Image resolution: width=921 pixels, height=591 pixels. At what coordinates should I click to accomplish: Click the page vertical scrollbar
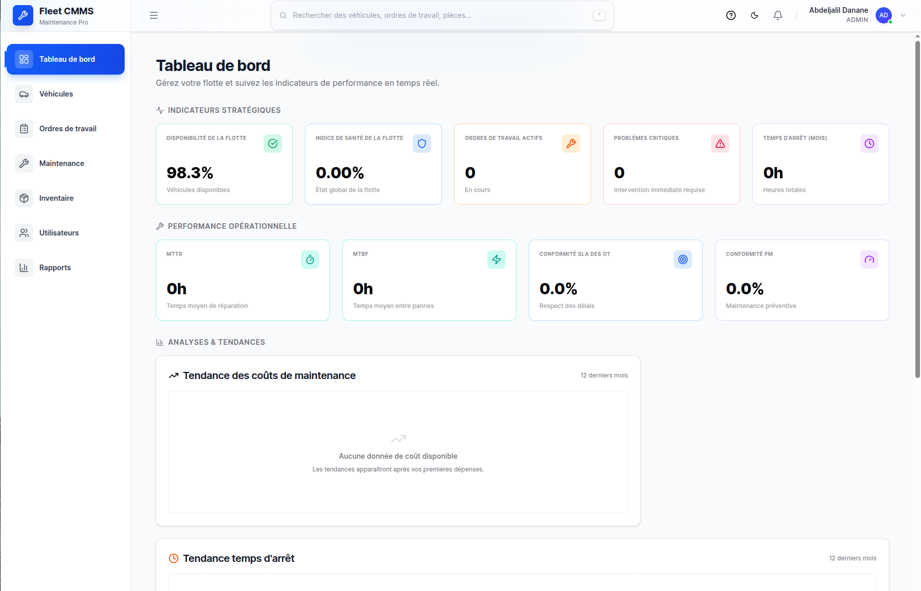(x=917, y=209)
